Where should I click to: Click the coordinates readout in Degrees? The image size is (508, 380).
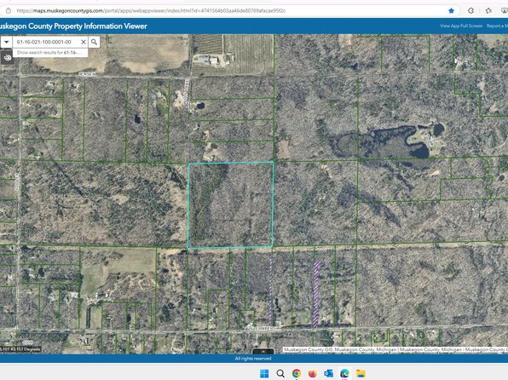[20, 348]
